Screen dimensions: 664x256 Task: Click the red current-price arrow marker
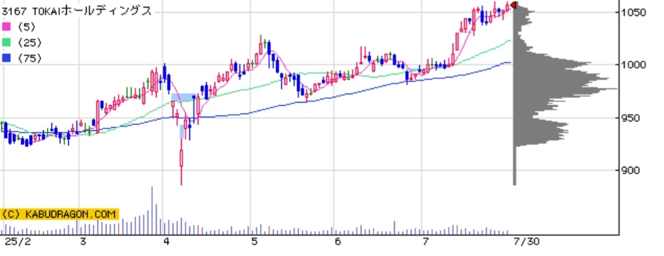(x=513, y=5)
